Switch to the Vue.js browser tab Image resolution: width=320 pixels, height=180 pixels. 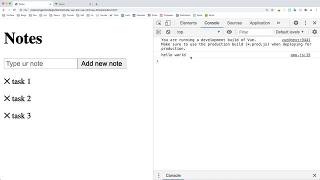[x=72, y=4]
